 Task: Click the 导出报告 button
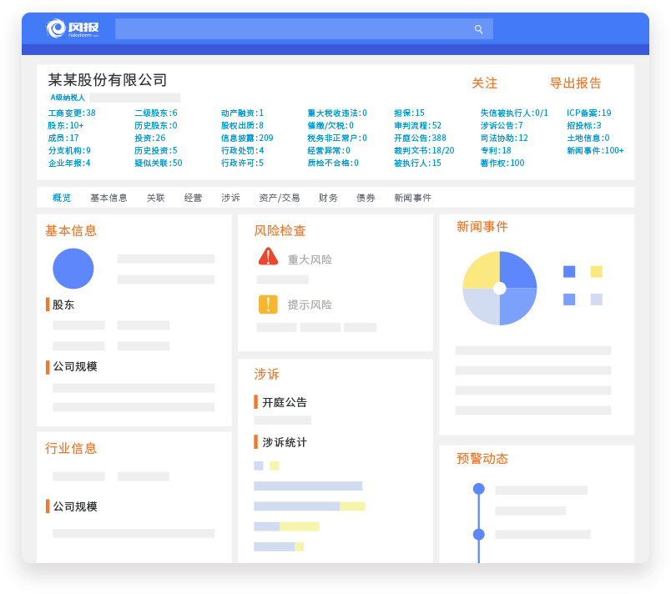(x=575, y=83)
